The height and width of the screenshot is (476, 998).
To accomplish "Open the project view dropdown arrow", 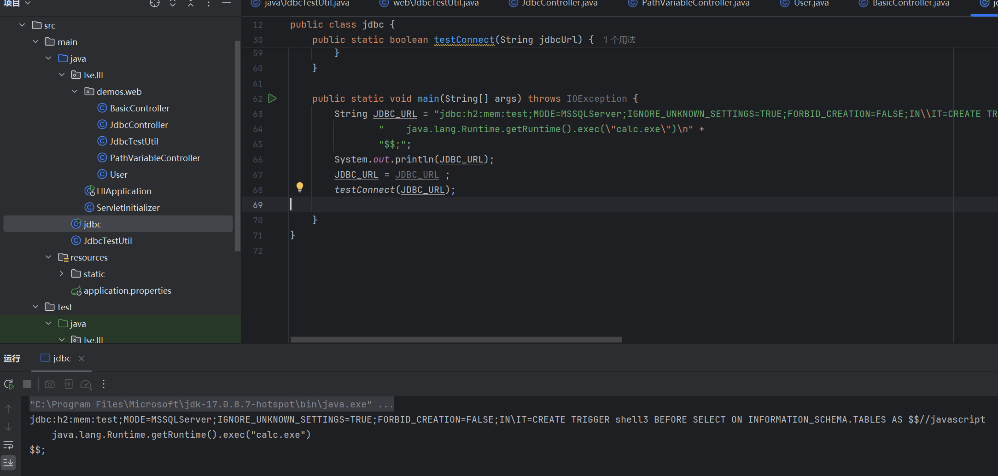I will pyautogui.click(x=28, y=3).
